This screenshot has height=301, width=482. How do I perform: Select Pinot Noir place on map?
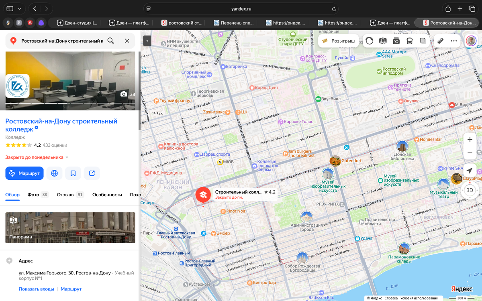(x=233, y=211)
